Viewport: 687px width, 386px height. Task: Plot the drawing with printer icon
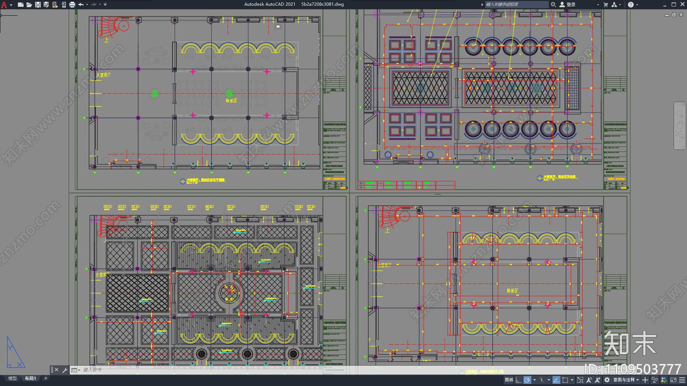pos(72,4)
